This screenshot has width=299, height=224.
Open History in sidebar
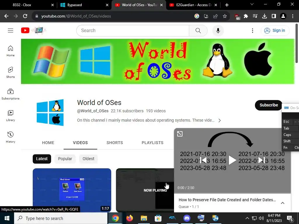pyautogui.click(x=11, y=137)
